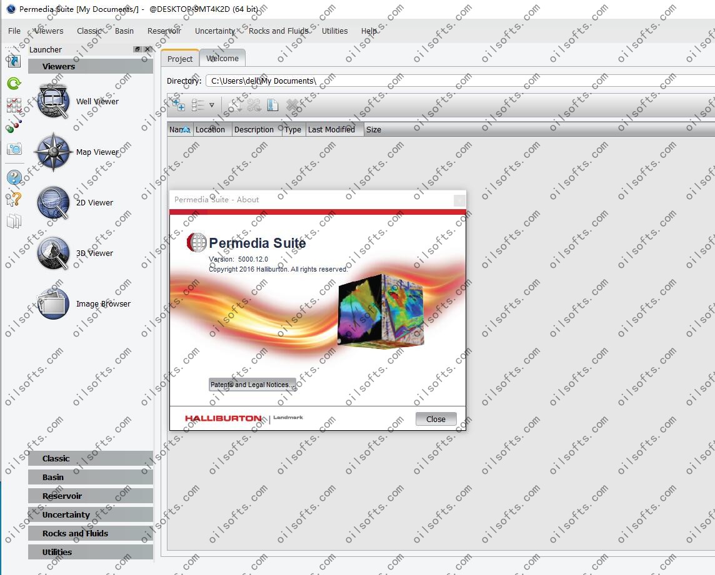This screenshot has width=715, height=575.
Task: Open the Utilities menu
Action: 335,31
